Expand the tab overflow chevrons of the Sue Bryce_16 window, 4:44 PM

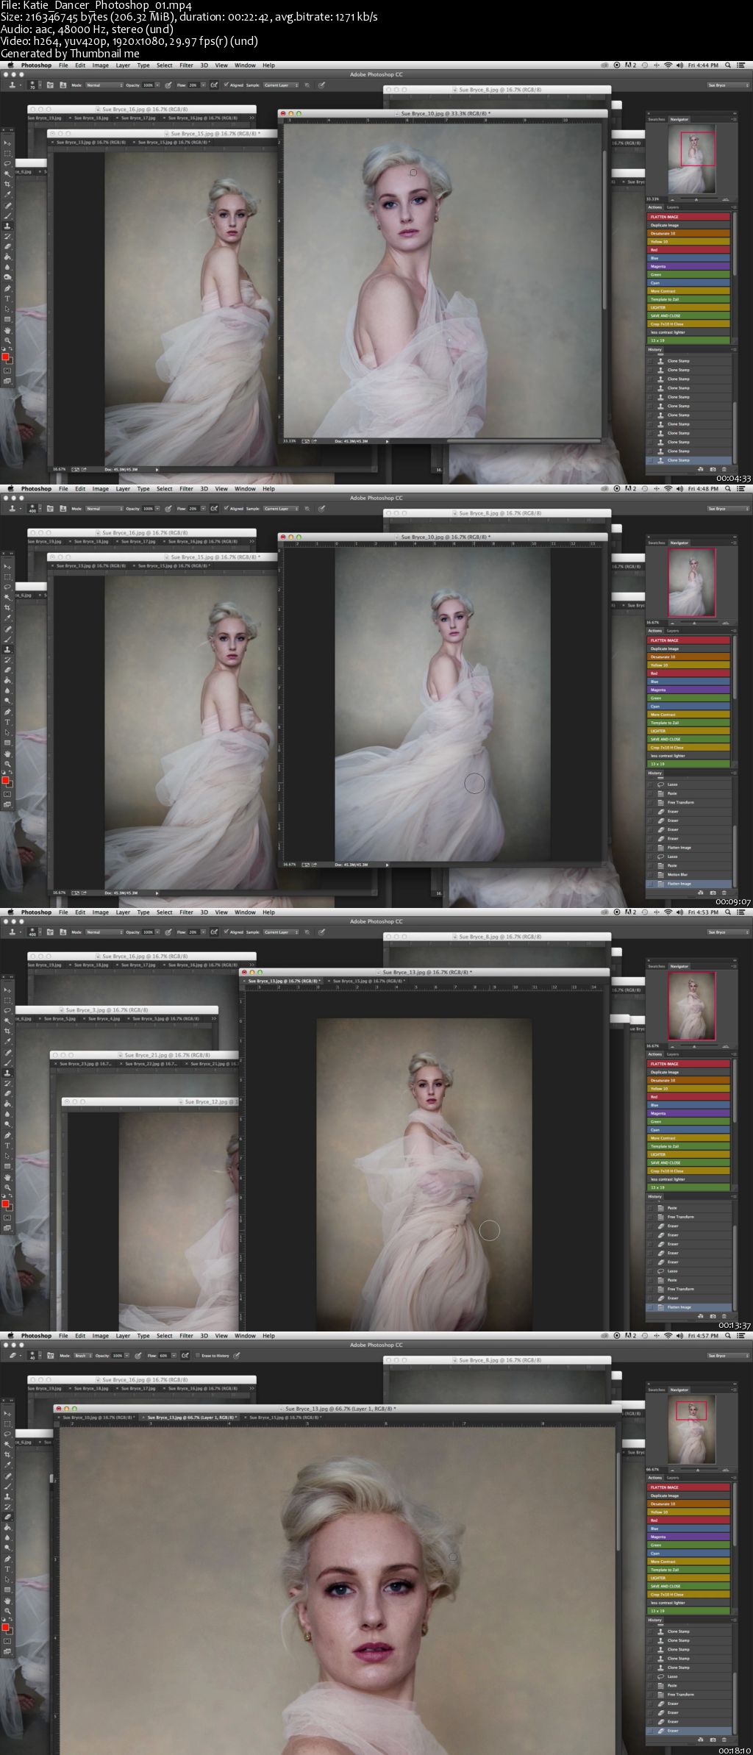[252, 118]
